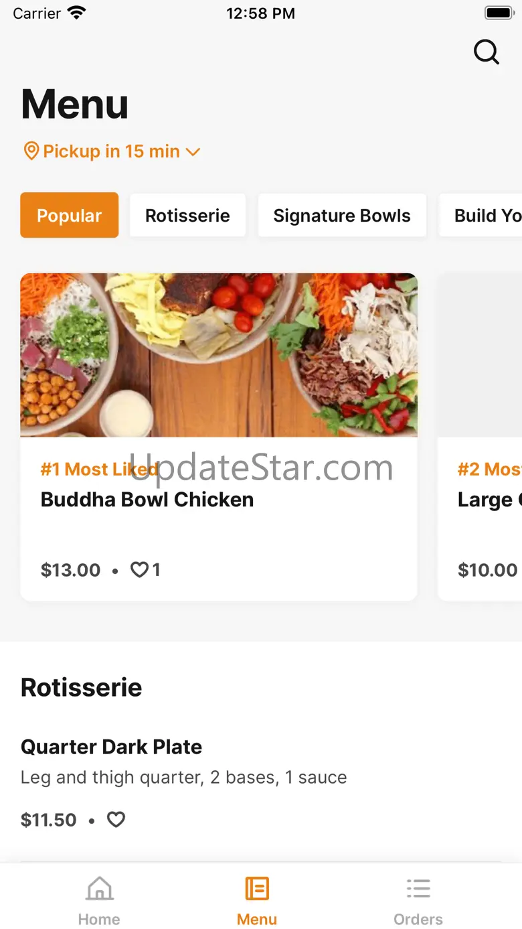
Task: Tap the location pin icon beside Pickup
Action: (31, 151)
